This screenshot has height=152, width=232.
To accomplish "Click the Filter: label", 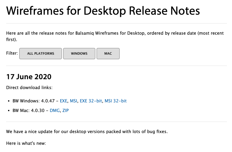I will coord(12,53).
